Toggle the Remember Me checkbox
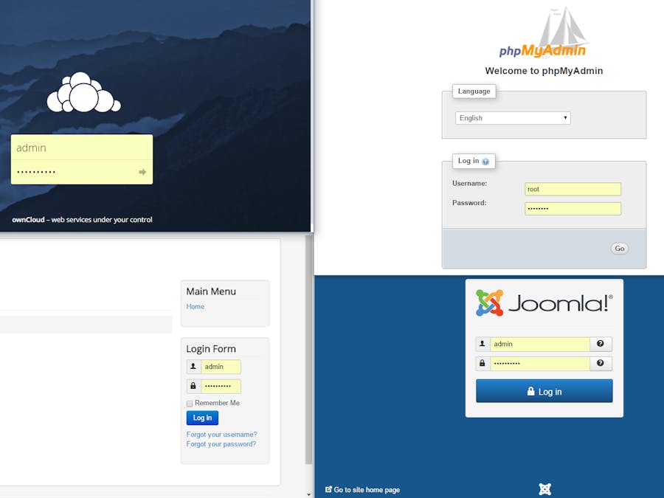 pos(189,403)
